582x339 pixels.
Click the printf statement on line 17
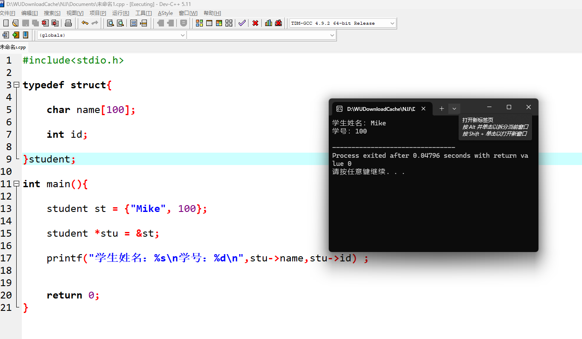tap(208, 258)
